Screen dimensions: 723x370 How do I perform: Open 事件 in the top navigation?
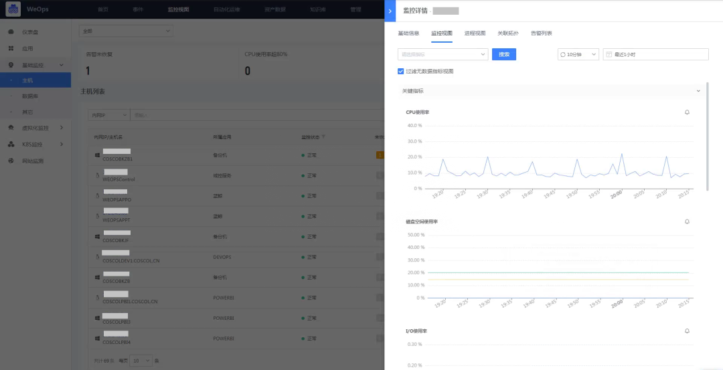[138, 9]
